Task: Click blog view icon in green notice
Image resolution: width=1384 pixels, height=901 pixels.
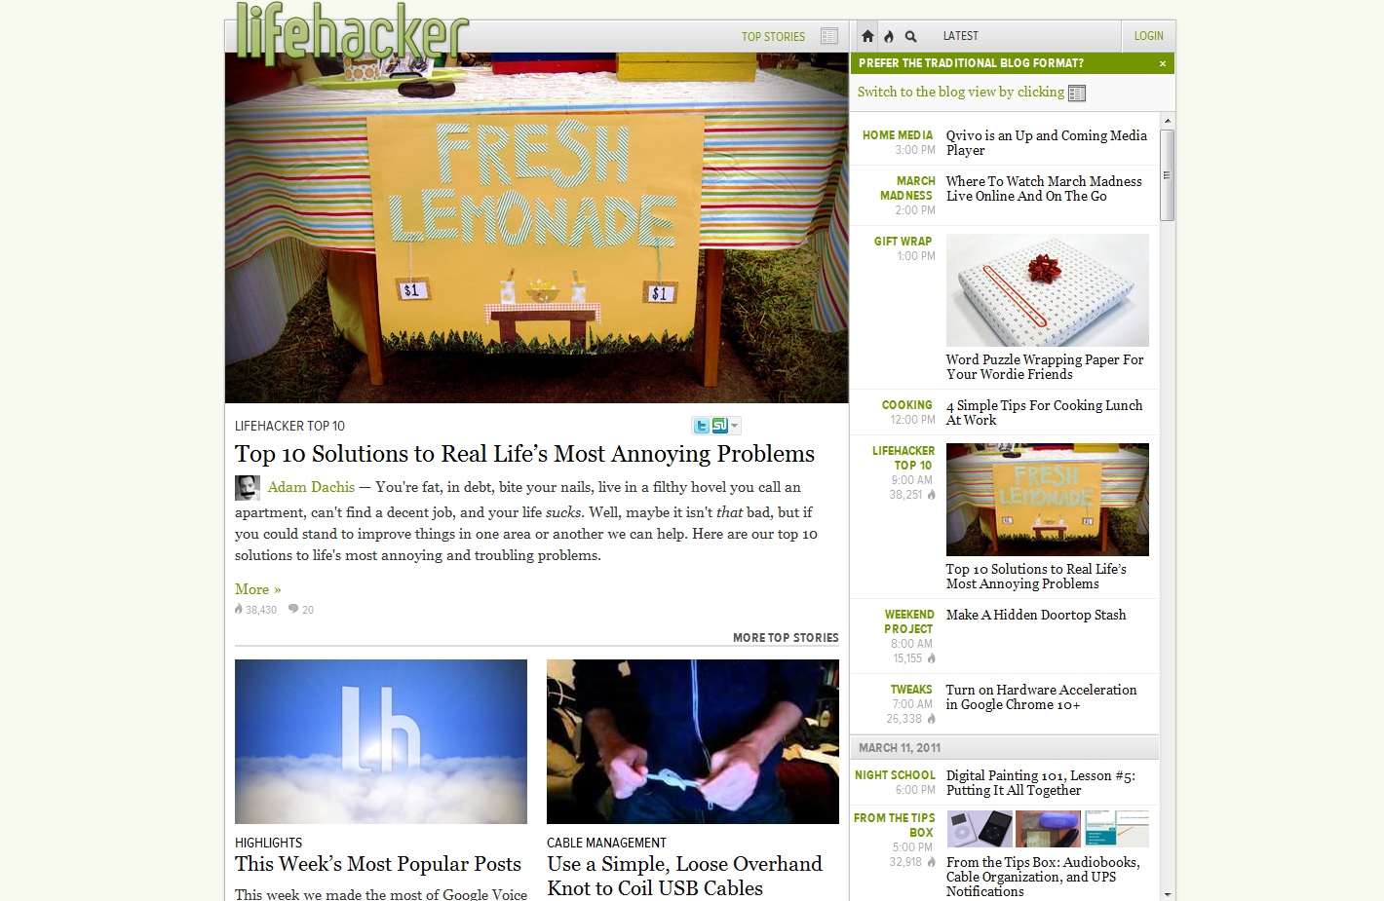Action: 1077,93
